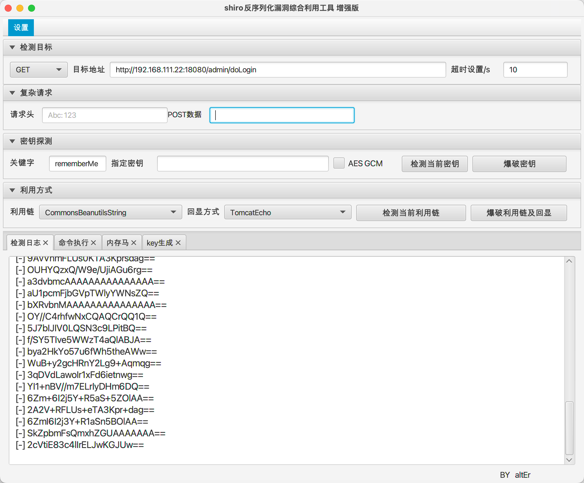Screen dimensions: 584x483
Task: Switch to the 命令执行 tab
Action: click(x=74, y=243)
